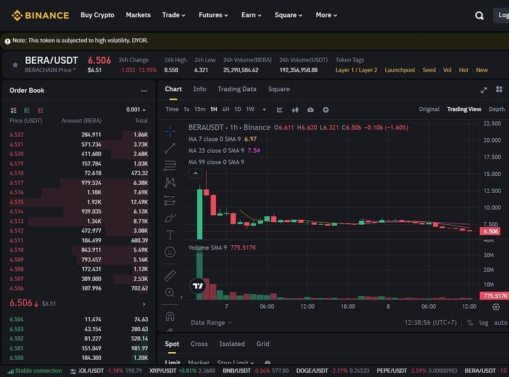The height and width of the screenshot is (377, 509).
Task: Click the Launchpool token tag link
Action: coord(400,70)
